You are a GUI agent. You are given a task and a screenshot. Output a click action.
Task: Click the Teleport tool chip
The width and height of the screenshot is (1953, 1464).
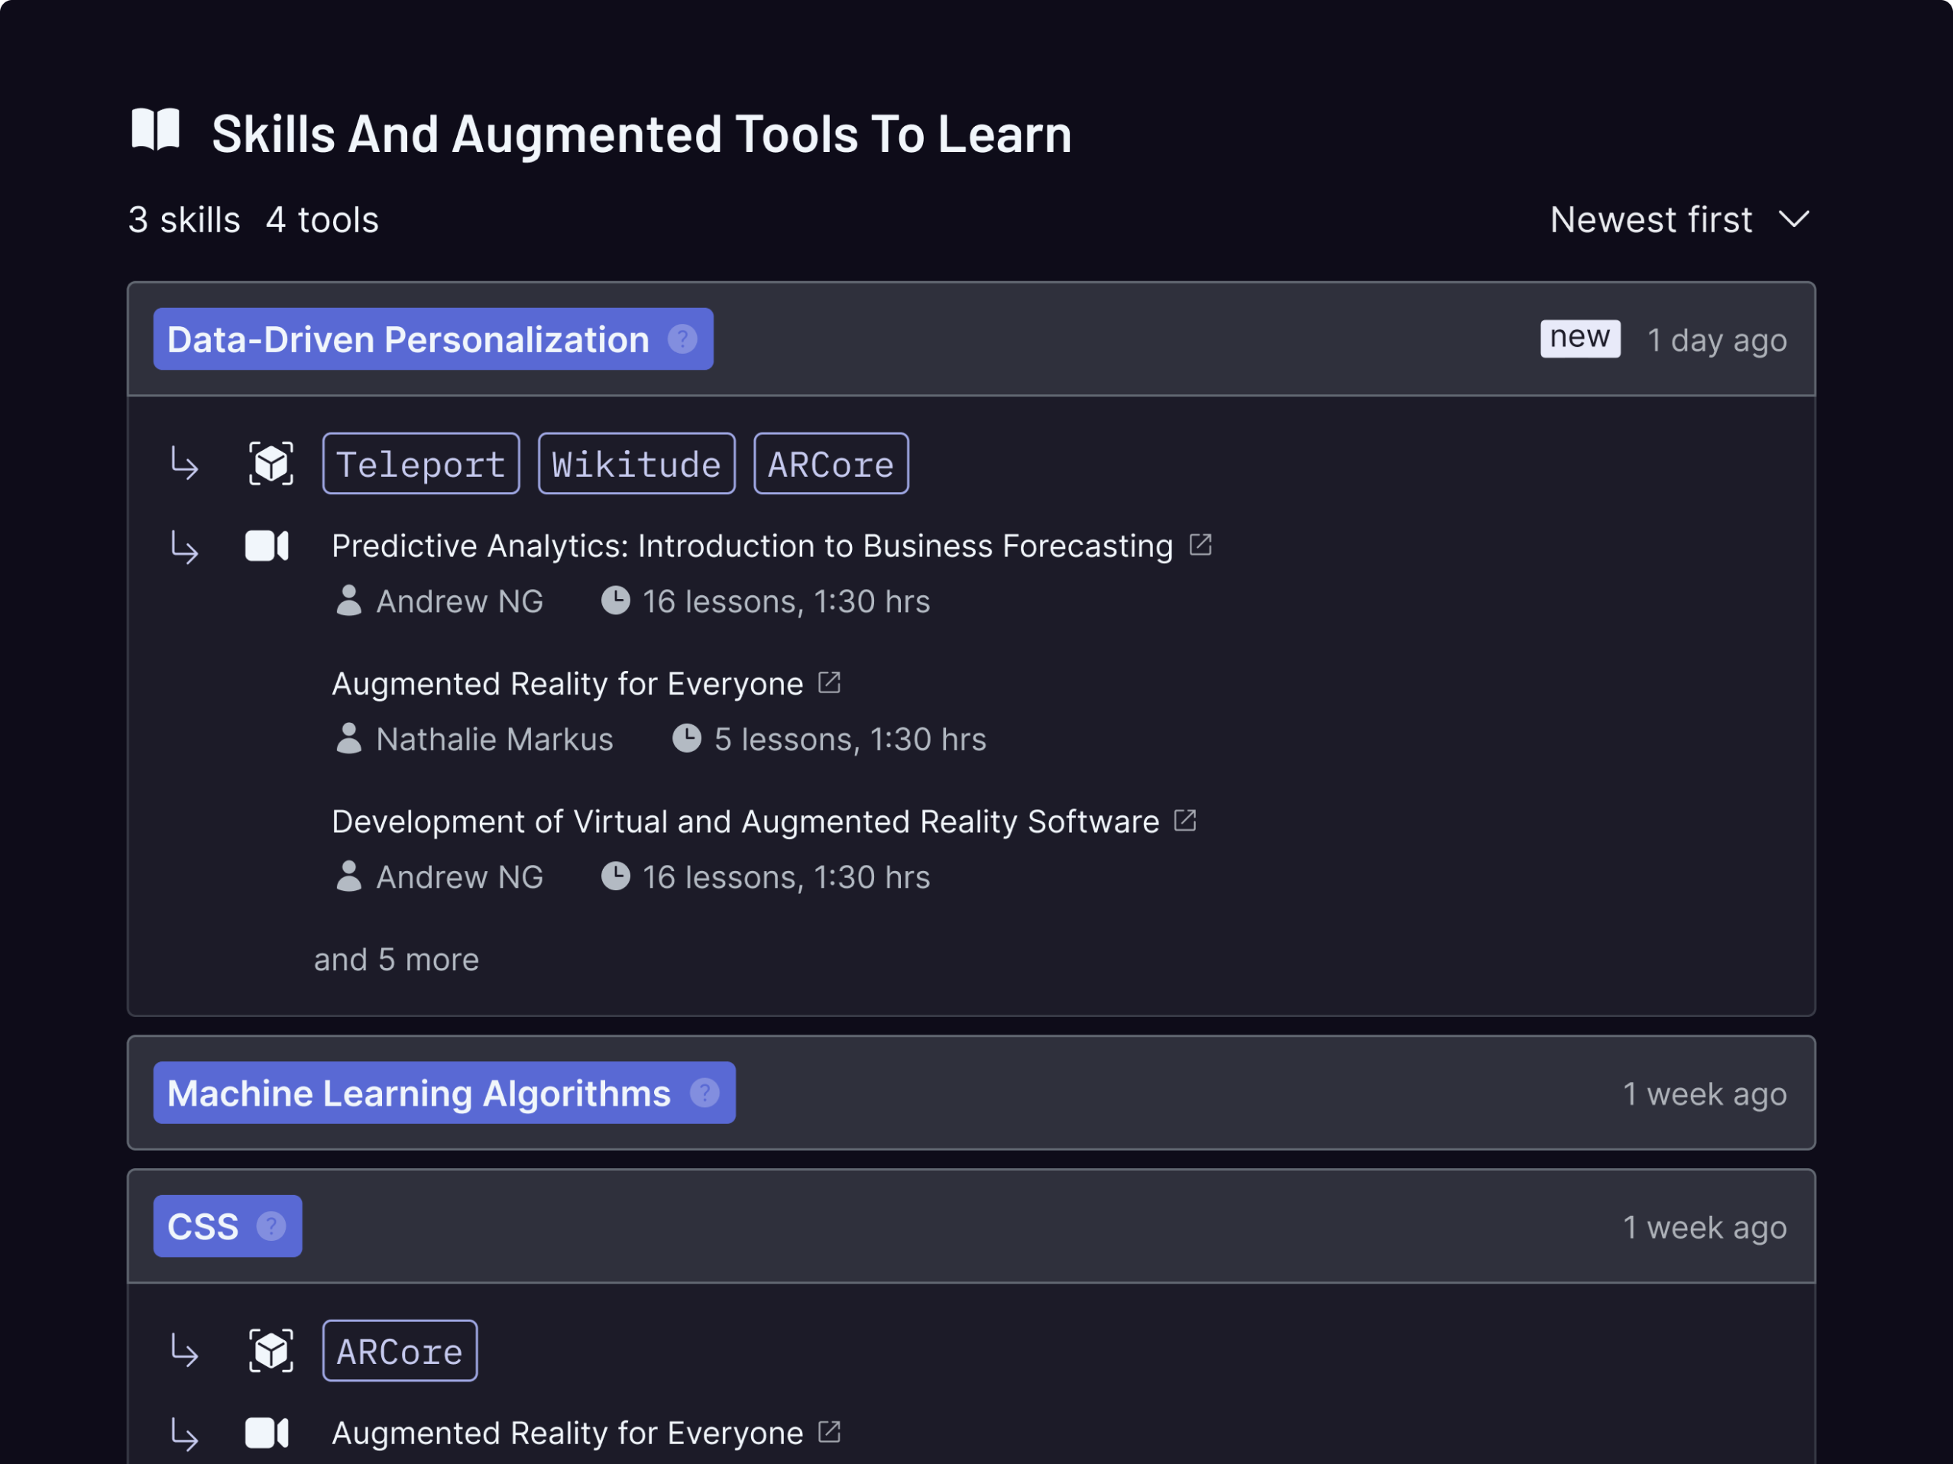point(421,464)
